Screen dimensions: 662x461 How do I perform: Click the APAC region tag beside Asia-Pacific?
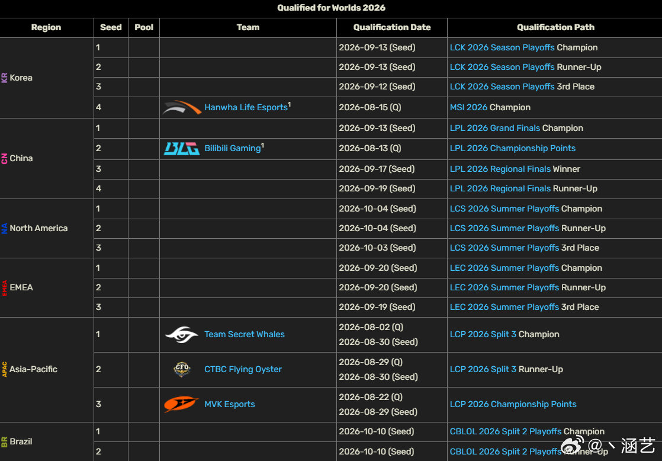coord(4,369)
